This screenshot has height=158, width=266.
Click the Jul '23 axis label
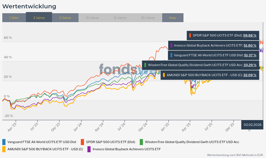[x=34, y=126]
